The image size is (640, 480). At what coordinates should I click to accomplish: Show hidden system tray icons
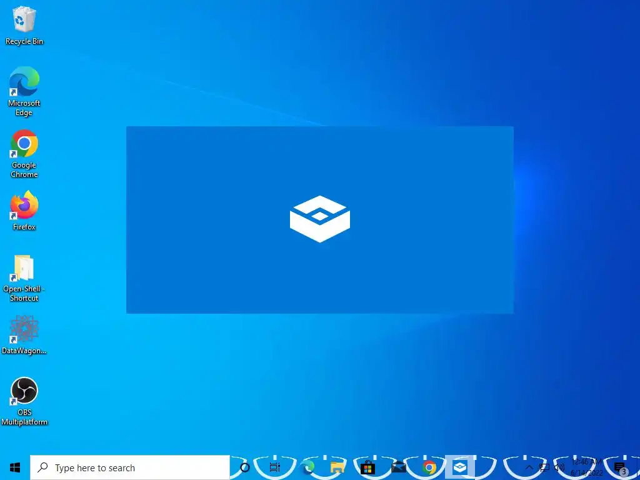[529, 467]
